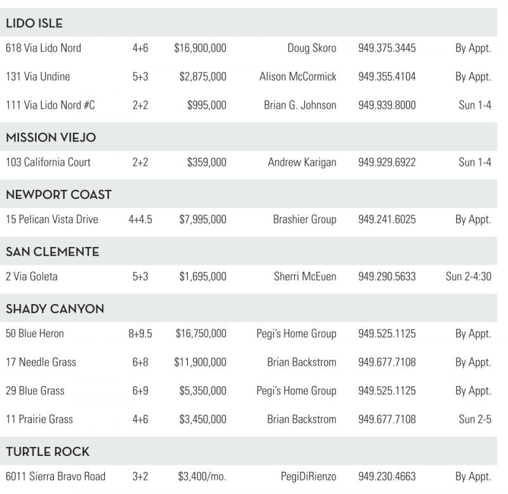The width and height of the screenshot is (508, 494).
Task: Open the 103 California Court listing
Action: (48, 163)
